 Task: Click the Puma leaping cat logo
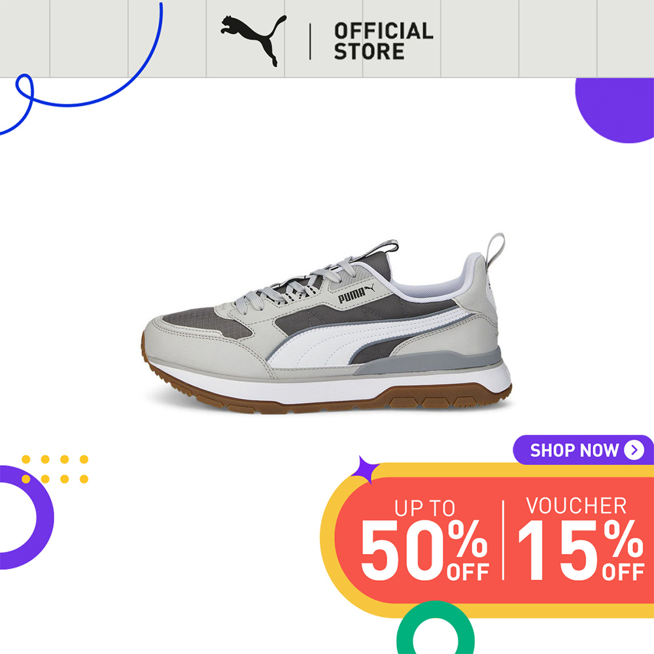click(253, 41)
